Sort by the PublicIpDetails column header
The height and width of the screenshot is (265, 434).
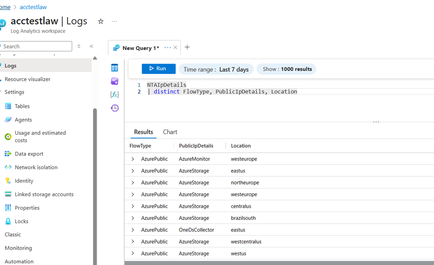tap(196, 146)
